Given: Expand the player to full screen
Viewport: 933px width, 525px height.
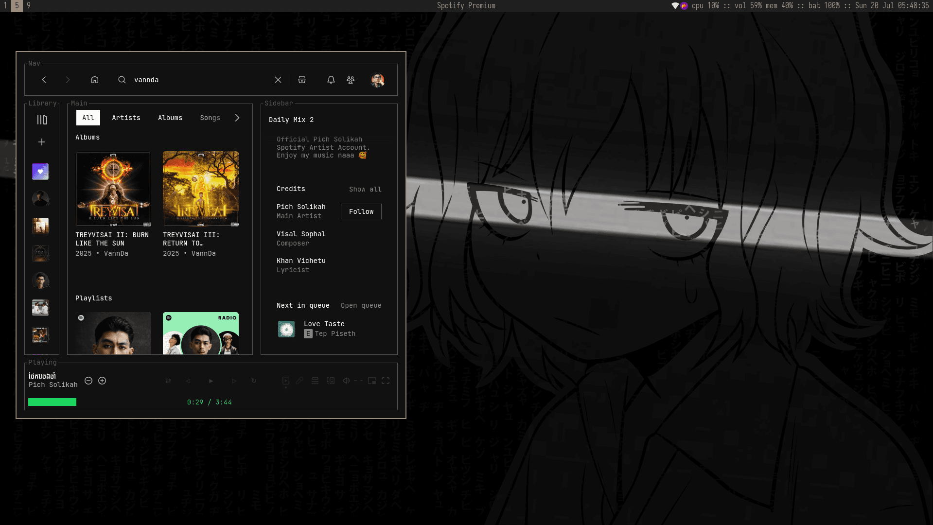Looking at the screenshot, I should [x=386, y=381].
